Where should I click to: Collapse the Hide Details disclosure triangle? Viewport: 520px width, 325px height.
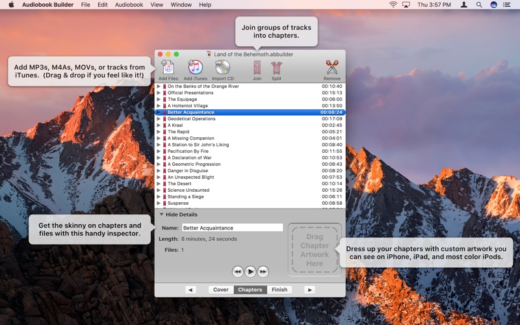(162, 214)
